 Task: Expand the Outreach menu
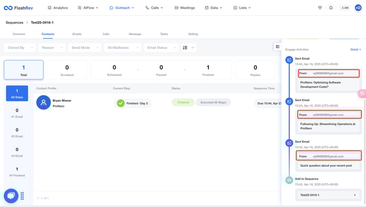point(122,7)
